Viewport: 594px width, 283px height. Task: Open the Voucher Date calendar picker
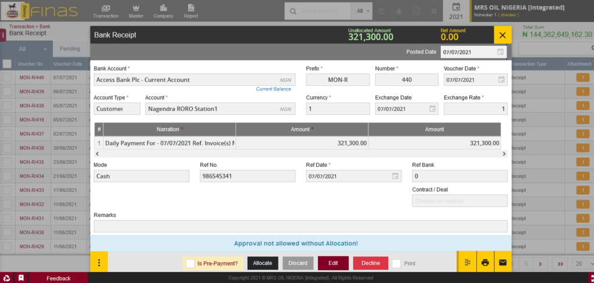(x=501, y=80)
